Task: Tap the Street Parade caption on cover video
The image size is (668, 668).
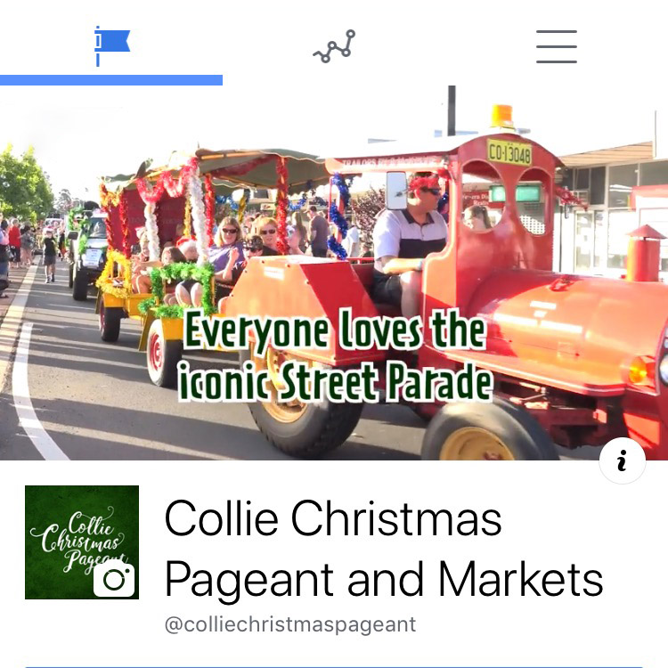Action: [x=335, y=354]
